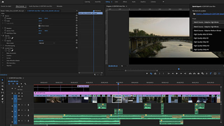The width and height of the screenshot is (224, 126).
Task: Create ellipse mask under Opacity
Action: pos(6,38)
